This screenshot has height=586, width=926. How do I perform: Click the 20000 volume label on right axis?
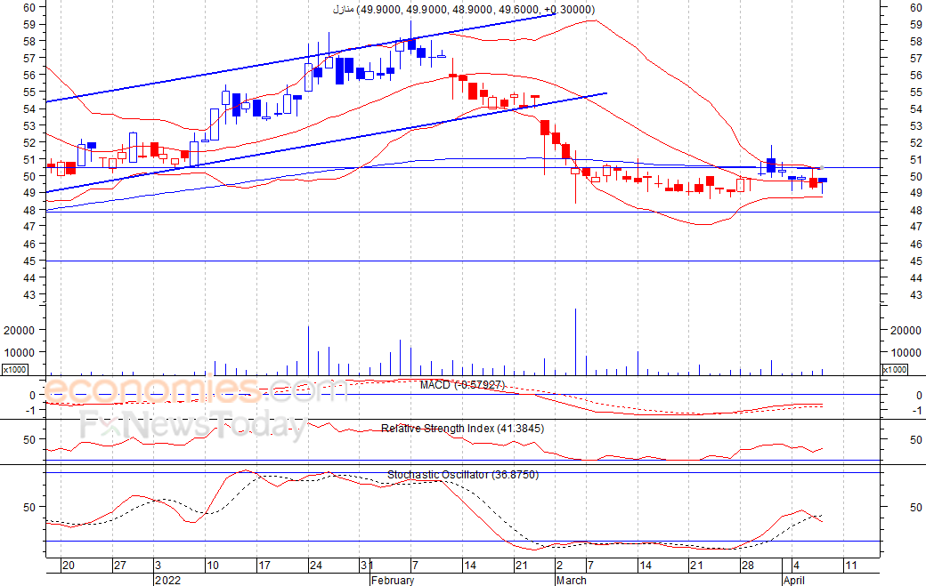point(906,331)
